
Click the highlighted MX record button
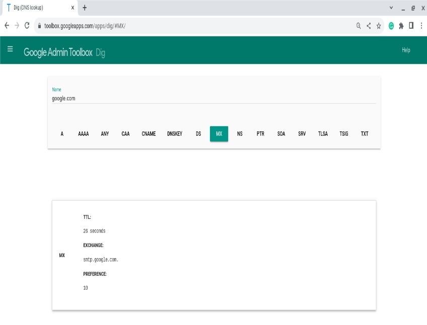[219, 134]
